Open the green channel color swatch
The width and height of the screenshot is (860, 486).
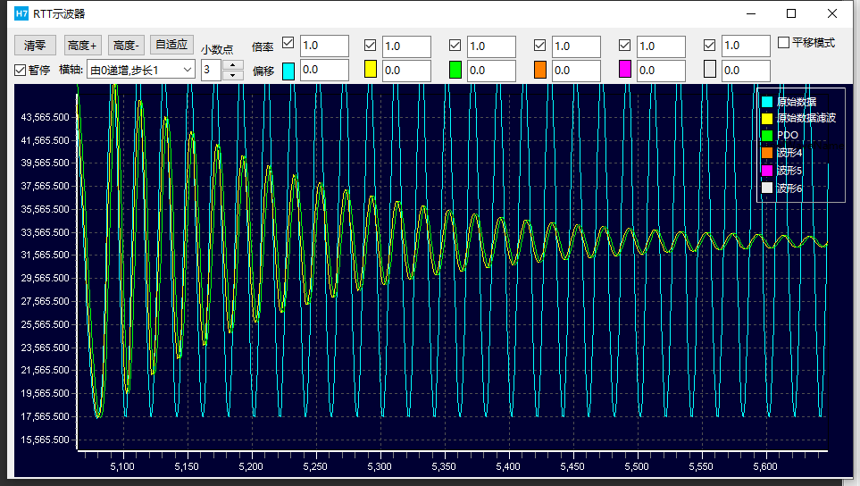(x=455, y=71)
